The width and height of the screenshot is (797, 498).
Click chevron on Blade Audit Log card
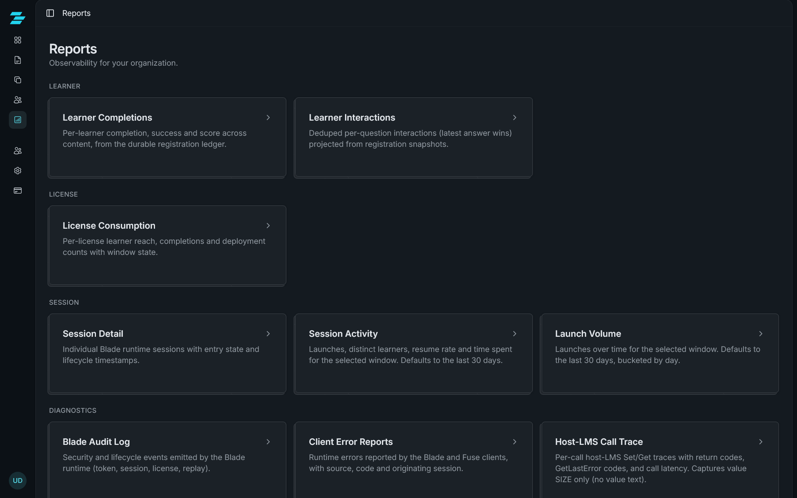coord(268,442)
